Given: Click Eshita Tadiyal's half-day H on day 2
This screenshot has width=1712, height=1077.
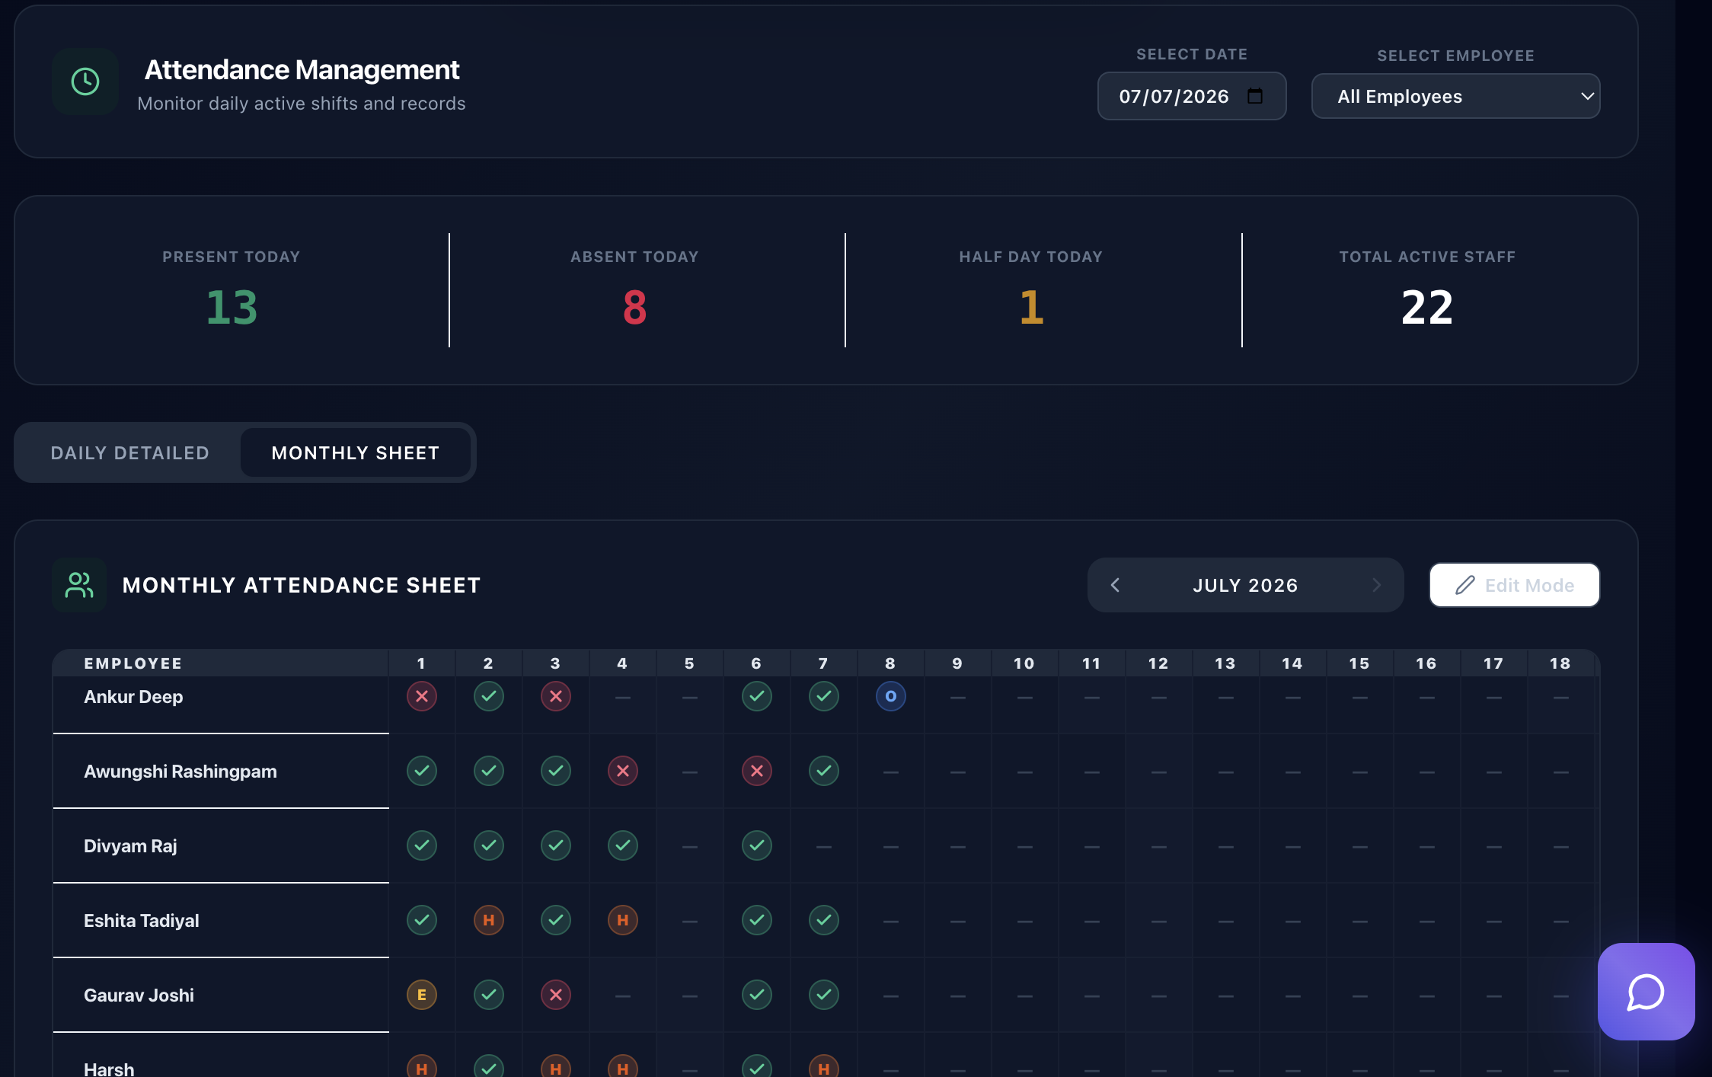Looking at the screenshot, I should click(489, 920).
